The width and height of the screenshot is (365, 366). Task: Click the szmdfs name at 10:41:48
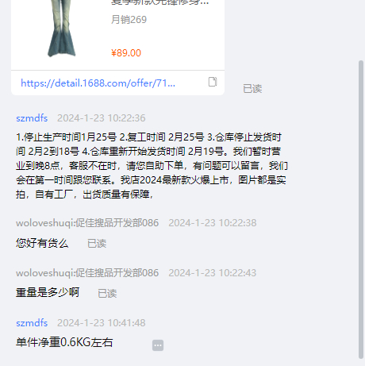(32, 323)
